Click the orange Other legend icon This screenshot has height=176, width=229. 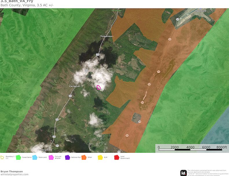pos(84,157)
